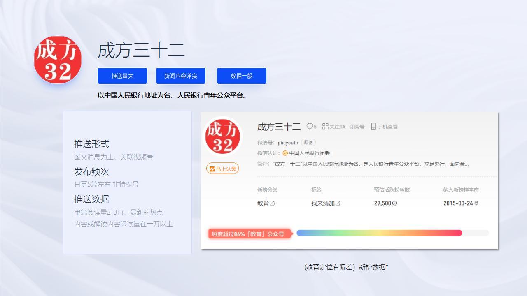Click the profile card name 成方三十二

coord(279,127)
